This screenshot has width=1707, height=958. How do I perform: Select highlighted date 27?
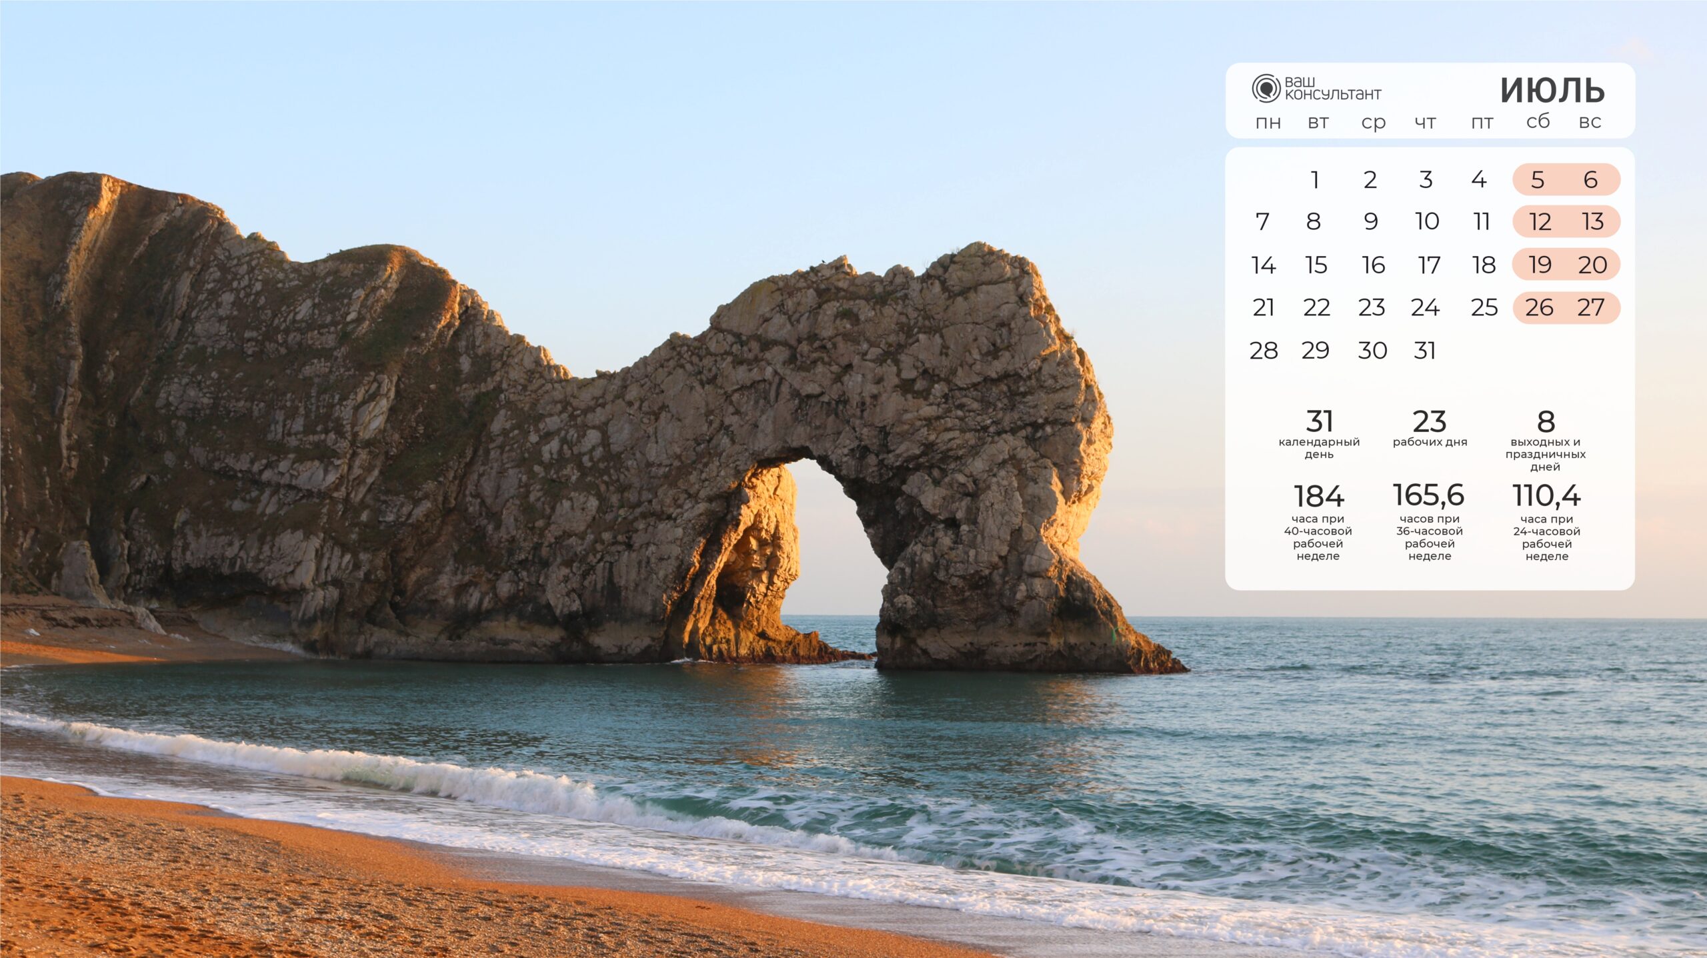coord(1591,308)
